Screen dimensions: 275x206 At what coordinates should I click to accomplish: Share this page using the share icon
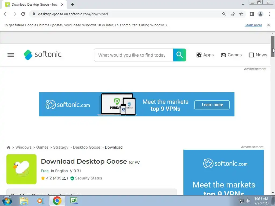click(x=233, y=14)
